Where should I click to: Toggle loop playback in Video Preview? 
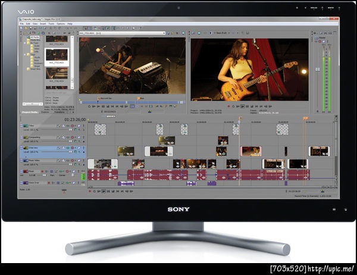(233, 107)
